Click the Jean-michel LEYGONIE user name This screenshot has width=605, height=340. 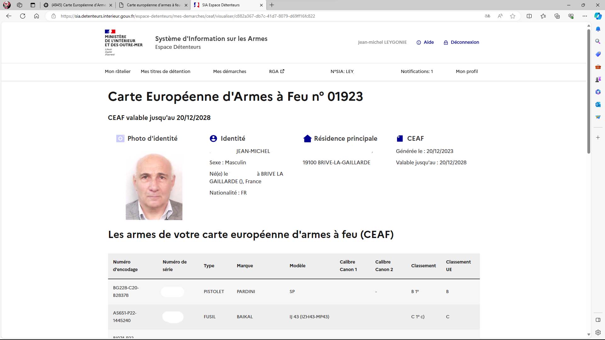[382, 42]
